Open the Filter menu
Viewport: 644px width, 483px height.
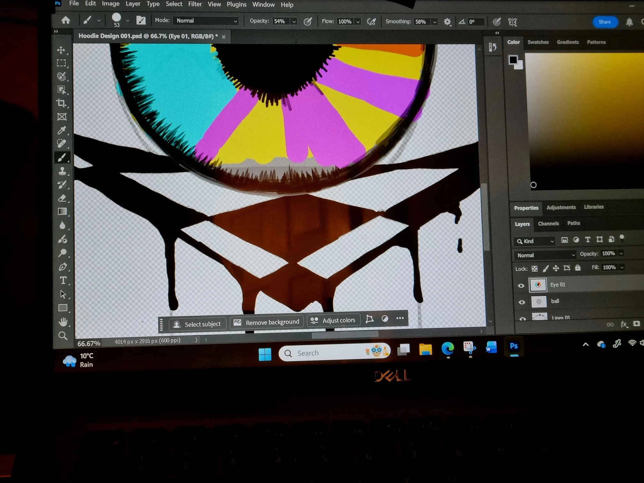pos(195,4)
